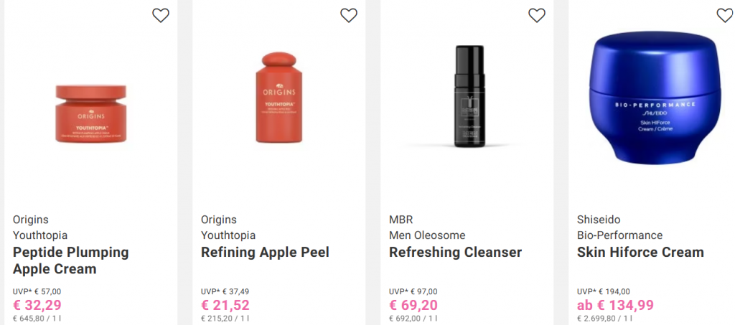Open Refreshing Cleanser product title

point(455,253)
